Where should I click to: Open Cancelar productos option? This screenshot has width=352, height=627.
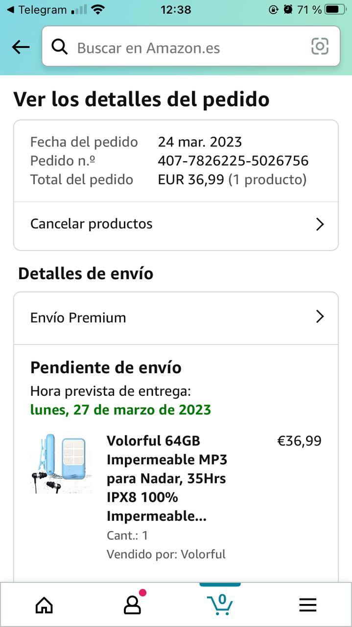point(92,224)
